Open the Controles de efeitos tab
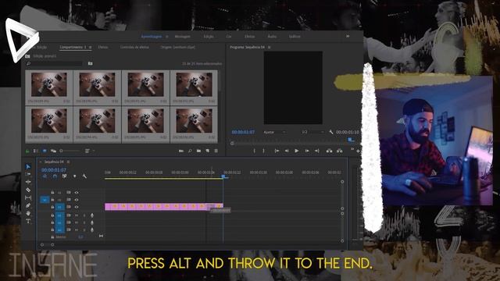 (134, 47)
